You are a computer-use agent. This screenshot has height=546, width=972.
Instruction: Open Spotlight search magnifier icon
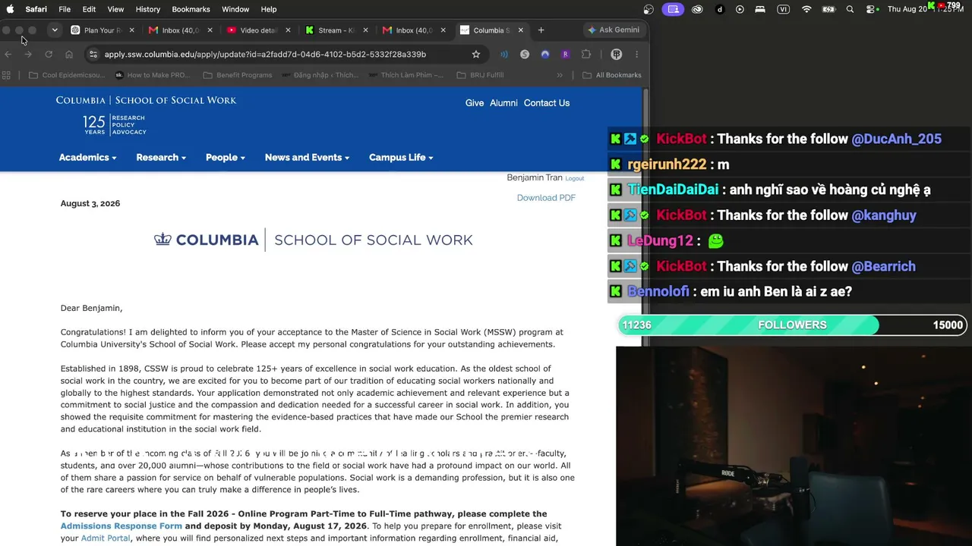pyautogui.click(x=850, y=9)
